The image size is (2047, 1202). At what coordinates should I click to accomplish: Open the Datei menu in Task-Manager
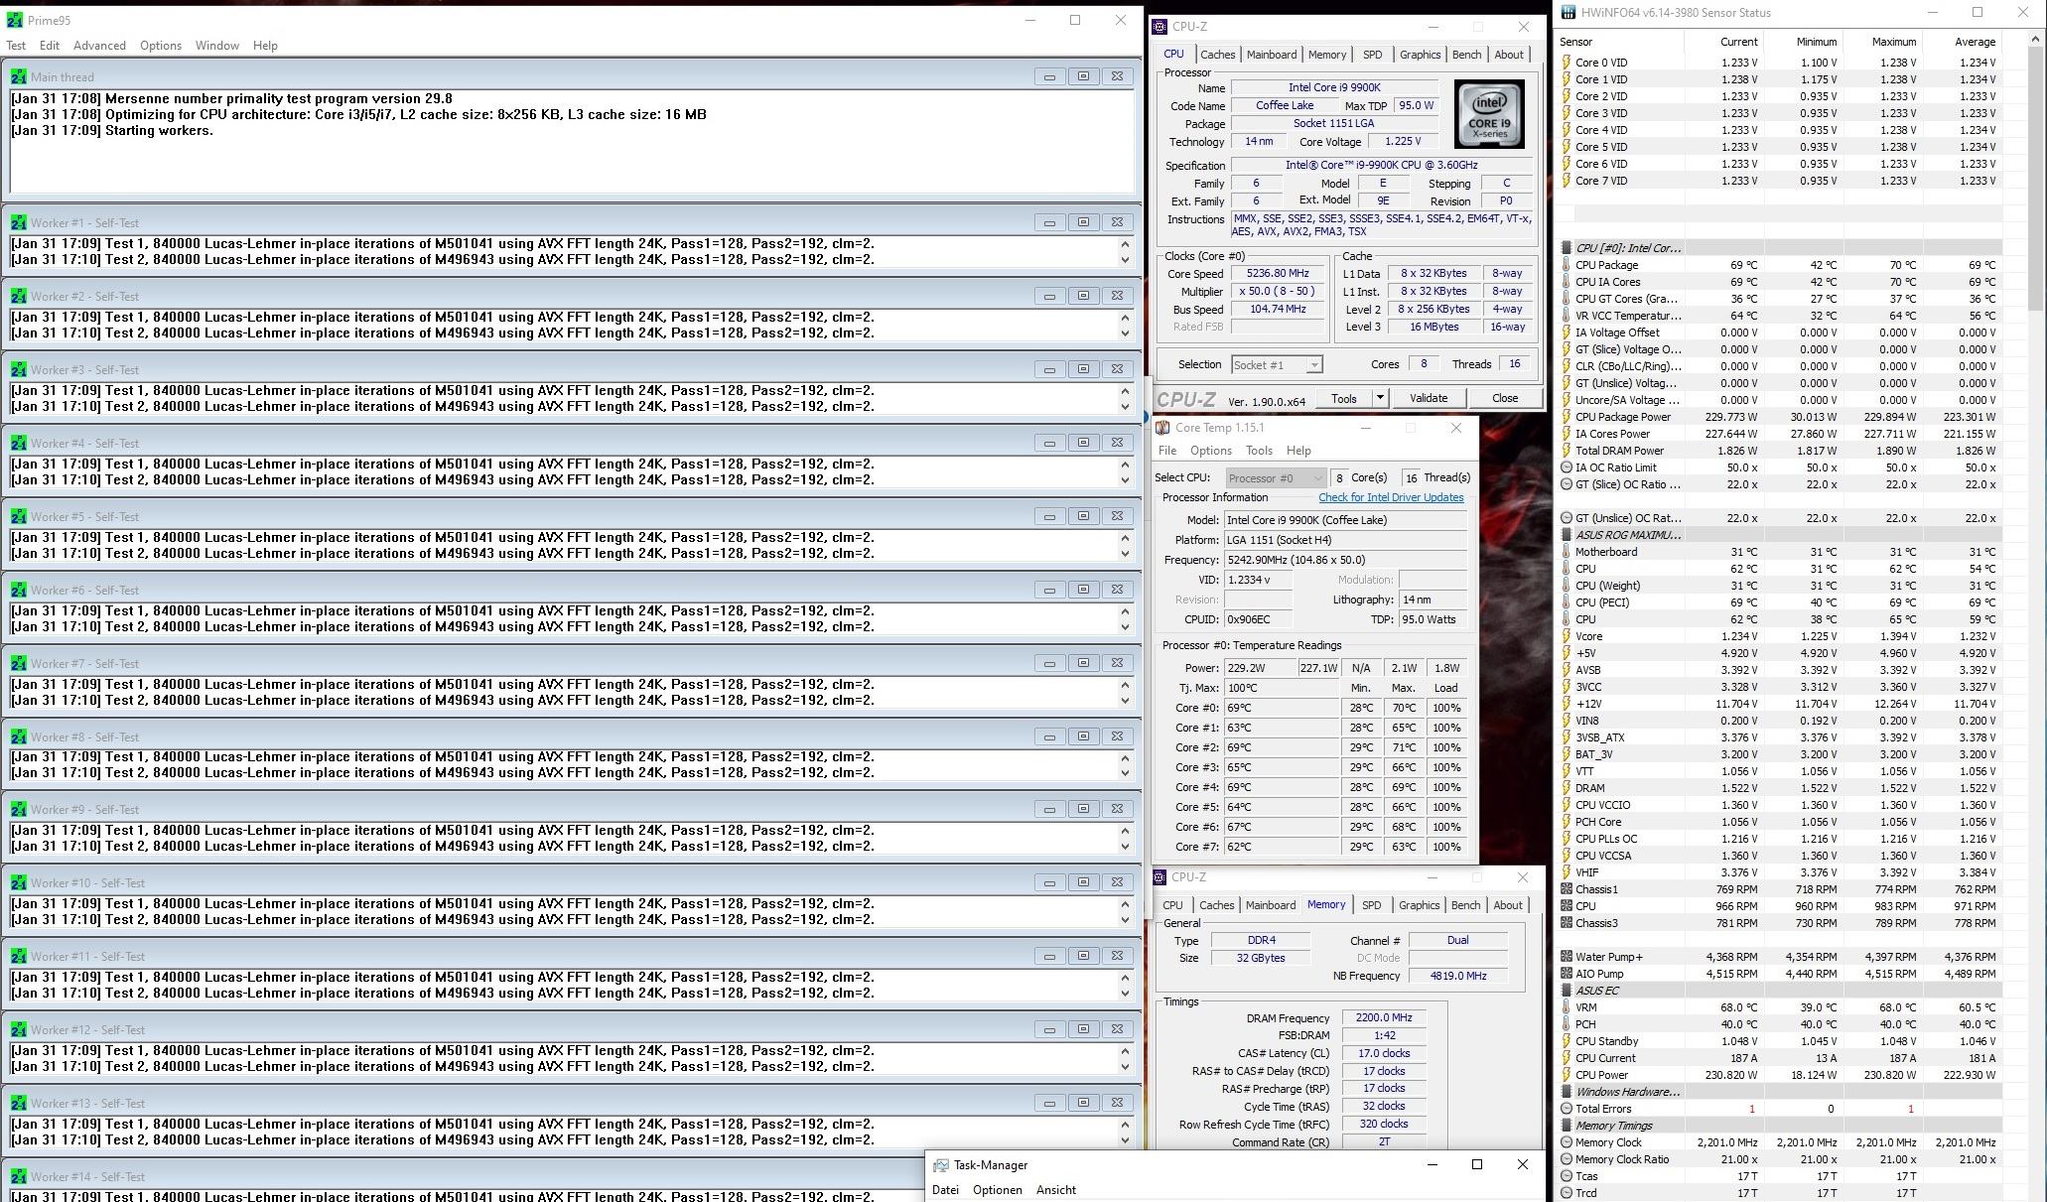(x=945, y=1190)
